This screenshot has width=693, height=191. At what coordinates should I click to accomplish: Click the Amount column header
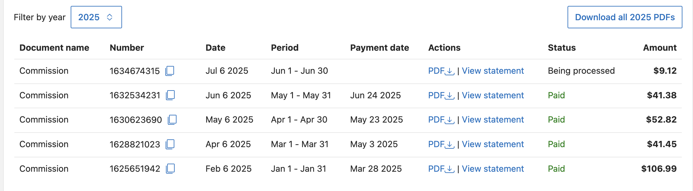pyautogui.click(x=659, y=48)
